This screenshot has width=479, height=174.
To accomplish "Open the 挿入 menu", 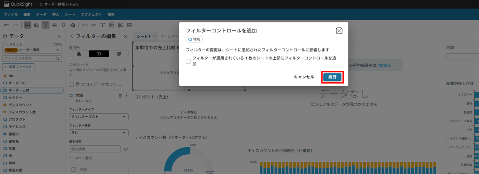I will (56, 14).
